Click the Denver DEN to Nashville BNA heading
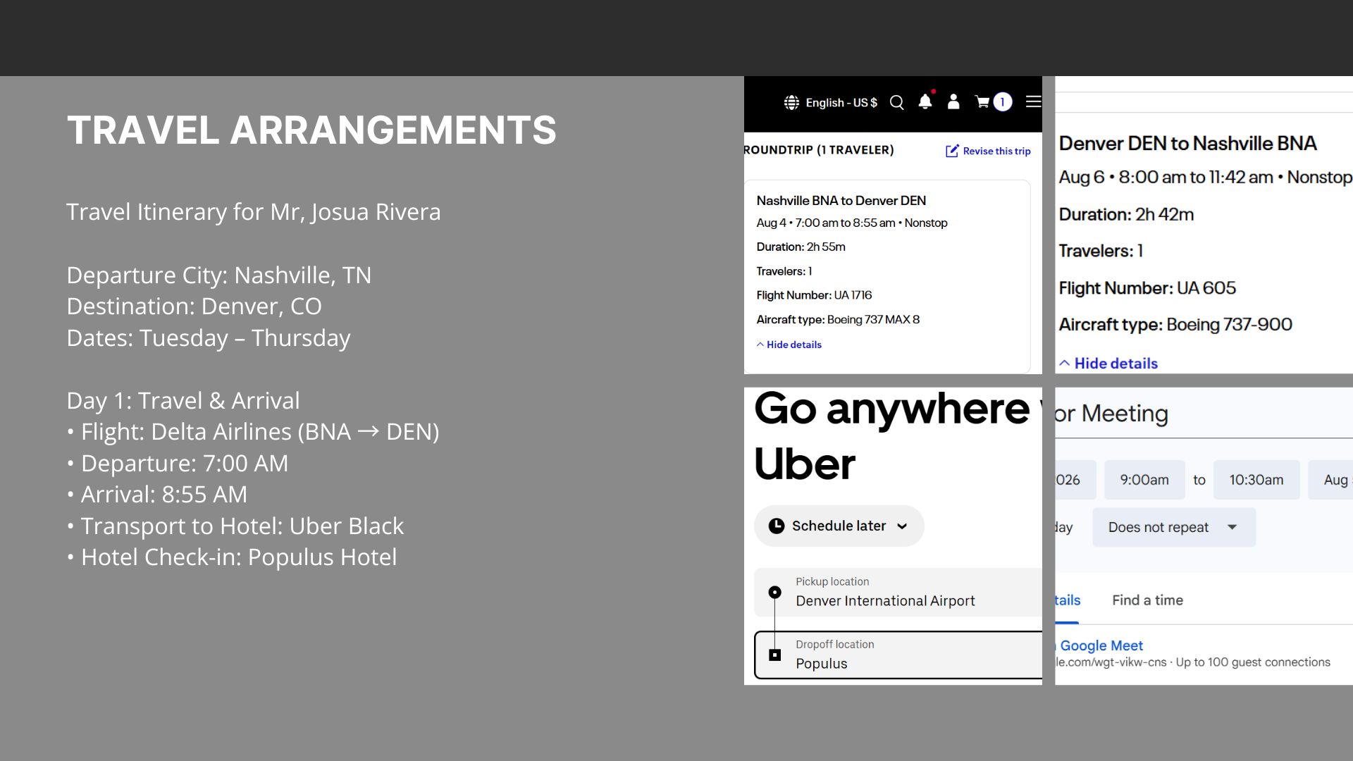1353x761 pixels. [x=1187, y=144]
